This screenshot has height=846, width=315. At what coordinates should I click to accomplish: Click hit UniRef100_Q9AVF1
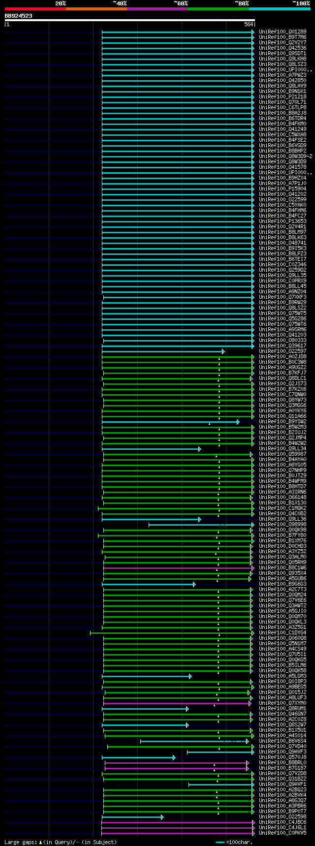283,784
